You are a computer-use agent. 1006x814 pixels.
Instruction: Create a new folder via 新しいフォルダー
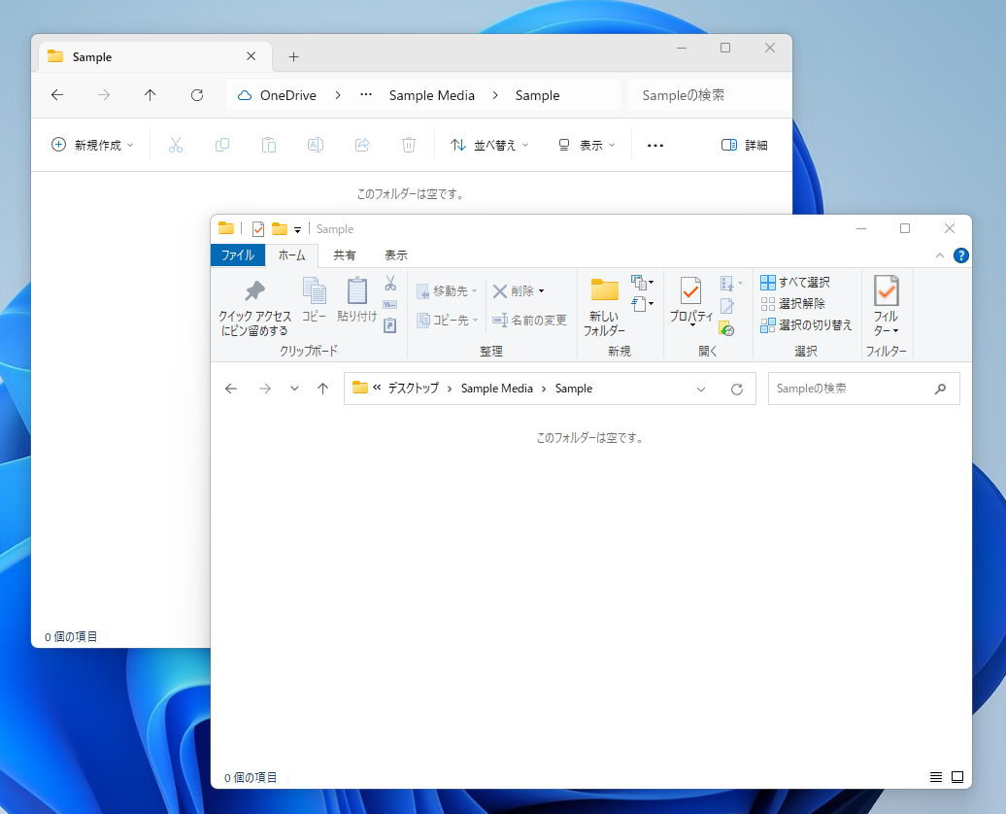coord(604,308)
